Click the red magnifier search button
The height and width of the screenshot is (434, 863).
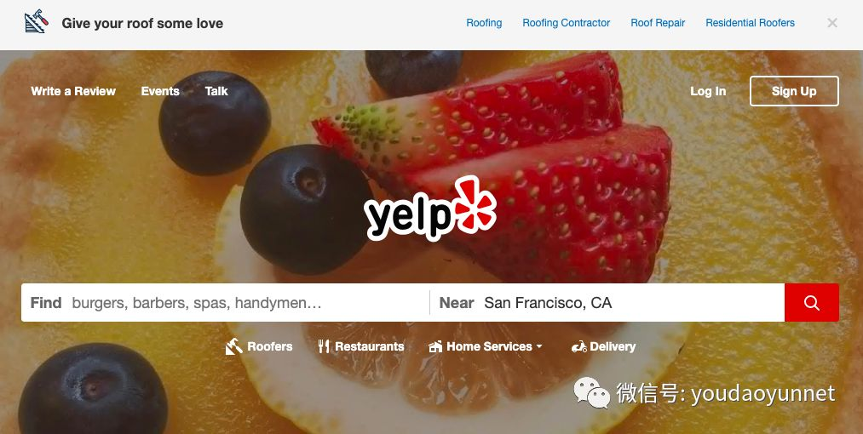[x=811, y=303]
